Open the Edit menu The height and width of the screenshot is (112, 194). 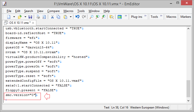18,11
